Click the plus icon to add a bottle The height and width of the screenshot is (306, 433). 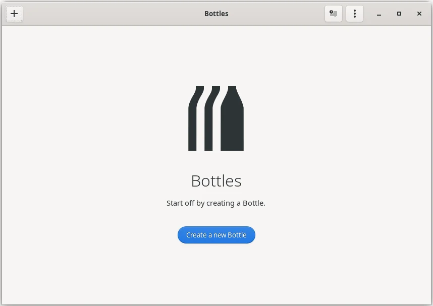14,14
